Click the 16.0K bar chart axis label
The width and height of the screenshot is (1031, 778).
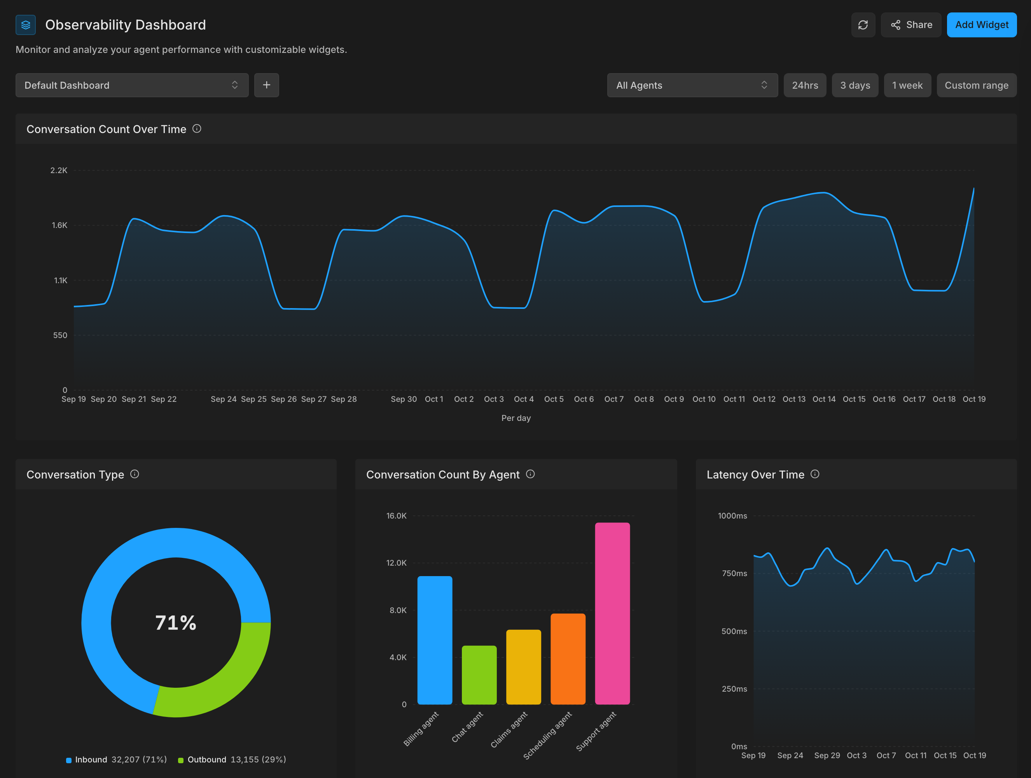pyautogui.click(x=396, y=515)
